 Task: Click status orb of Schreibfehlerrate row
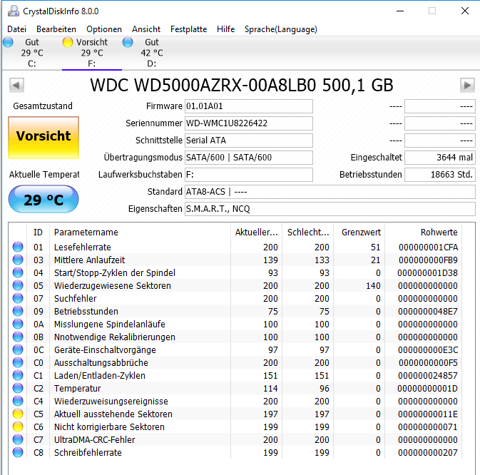pos(18,452)
